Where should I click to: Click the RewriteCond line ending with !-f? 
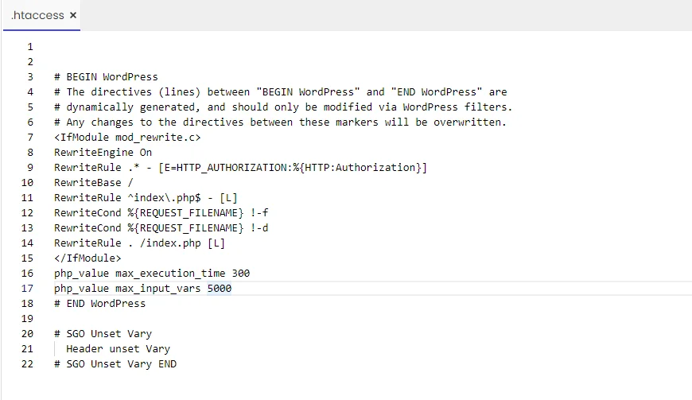tap(161, 213)
